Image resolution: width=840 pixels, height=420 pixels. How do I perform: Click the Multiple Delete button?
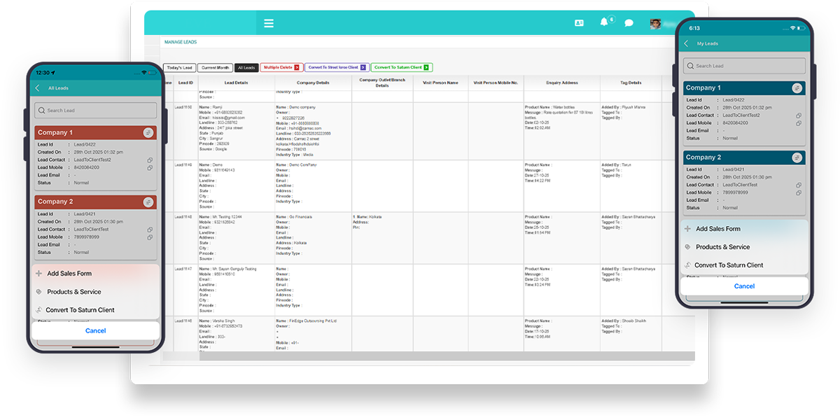[x=280, y=67]
